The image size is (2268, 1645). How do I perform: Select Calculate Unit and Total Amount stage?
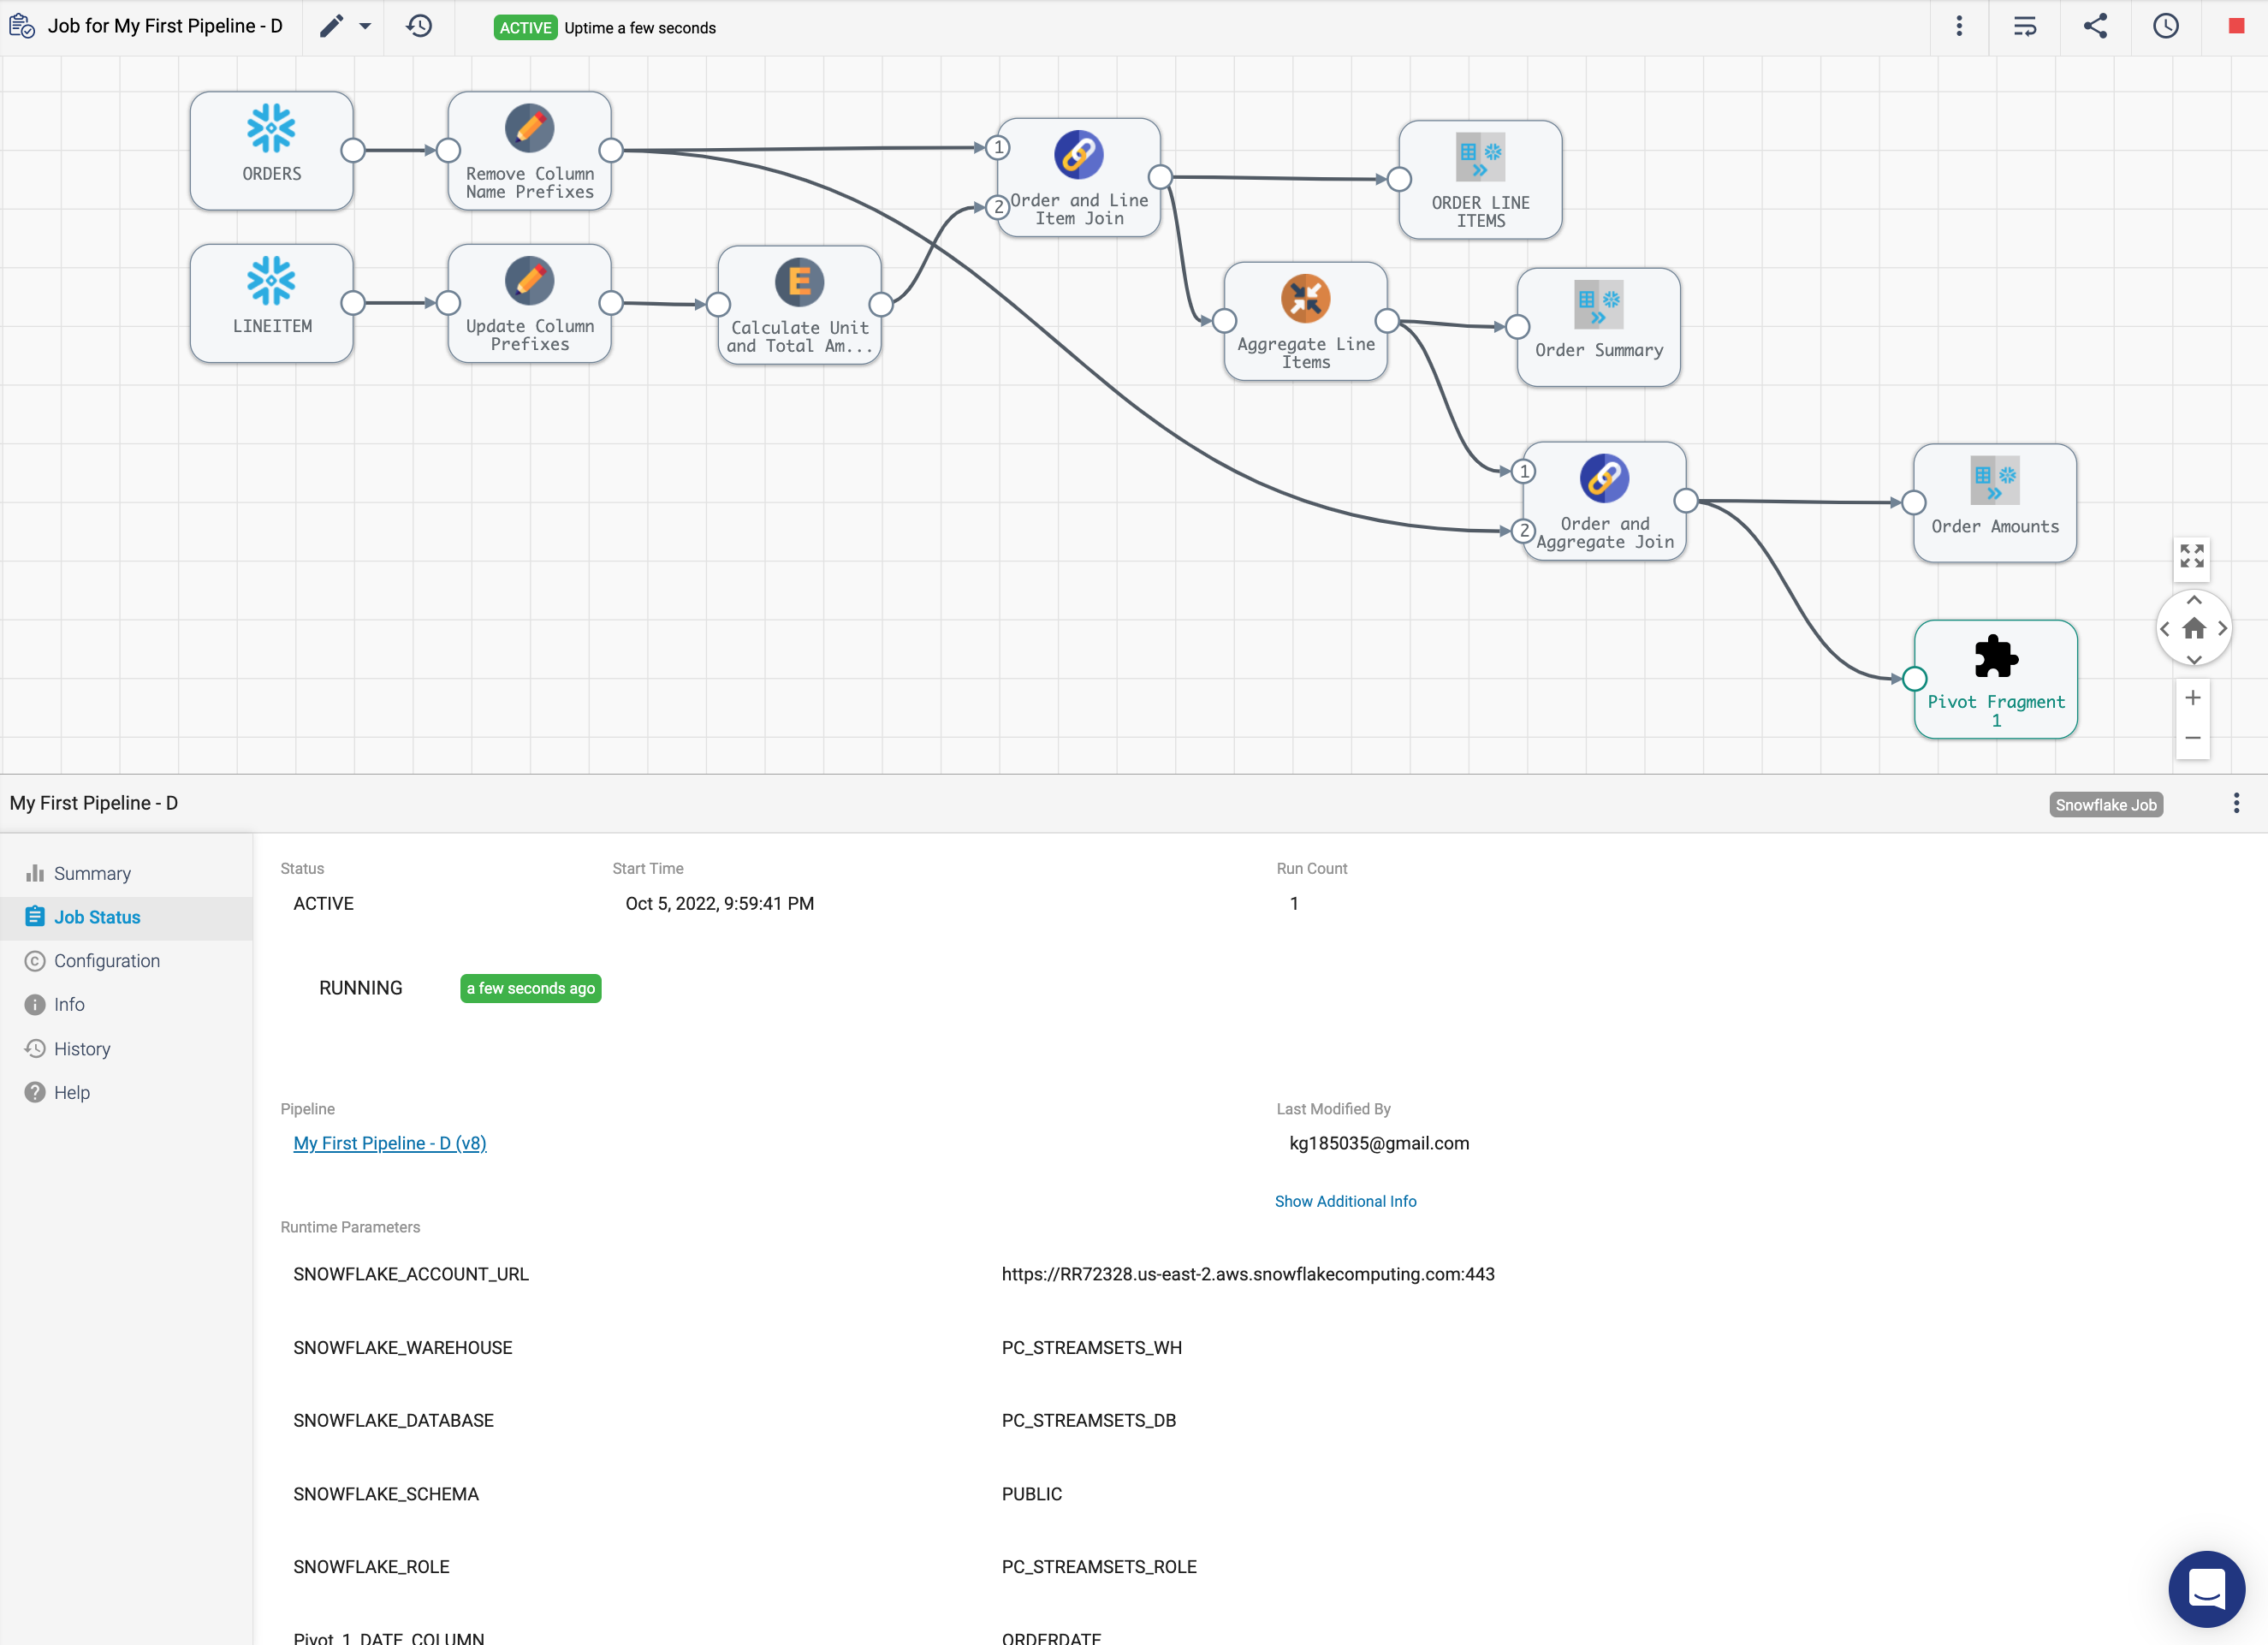point(799,305)
